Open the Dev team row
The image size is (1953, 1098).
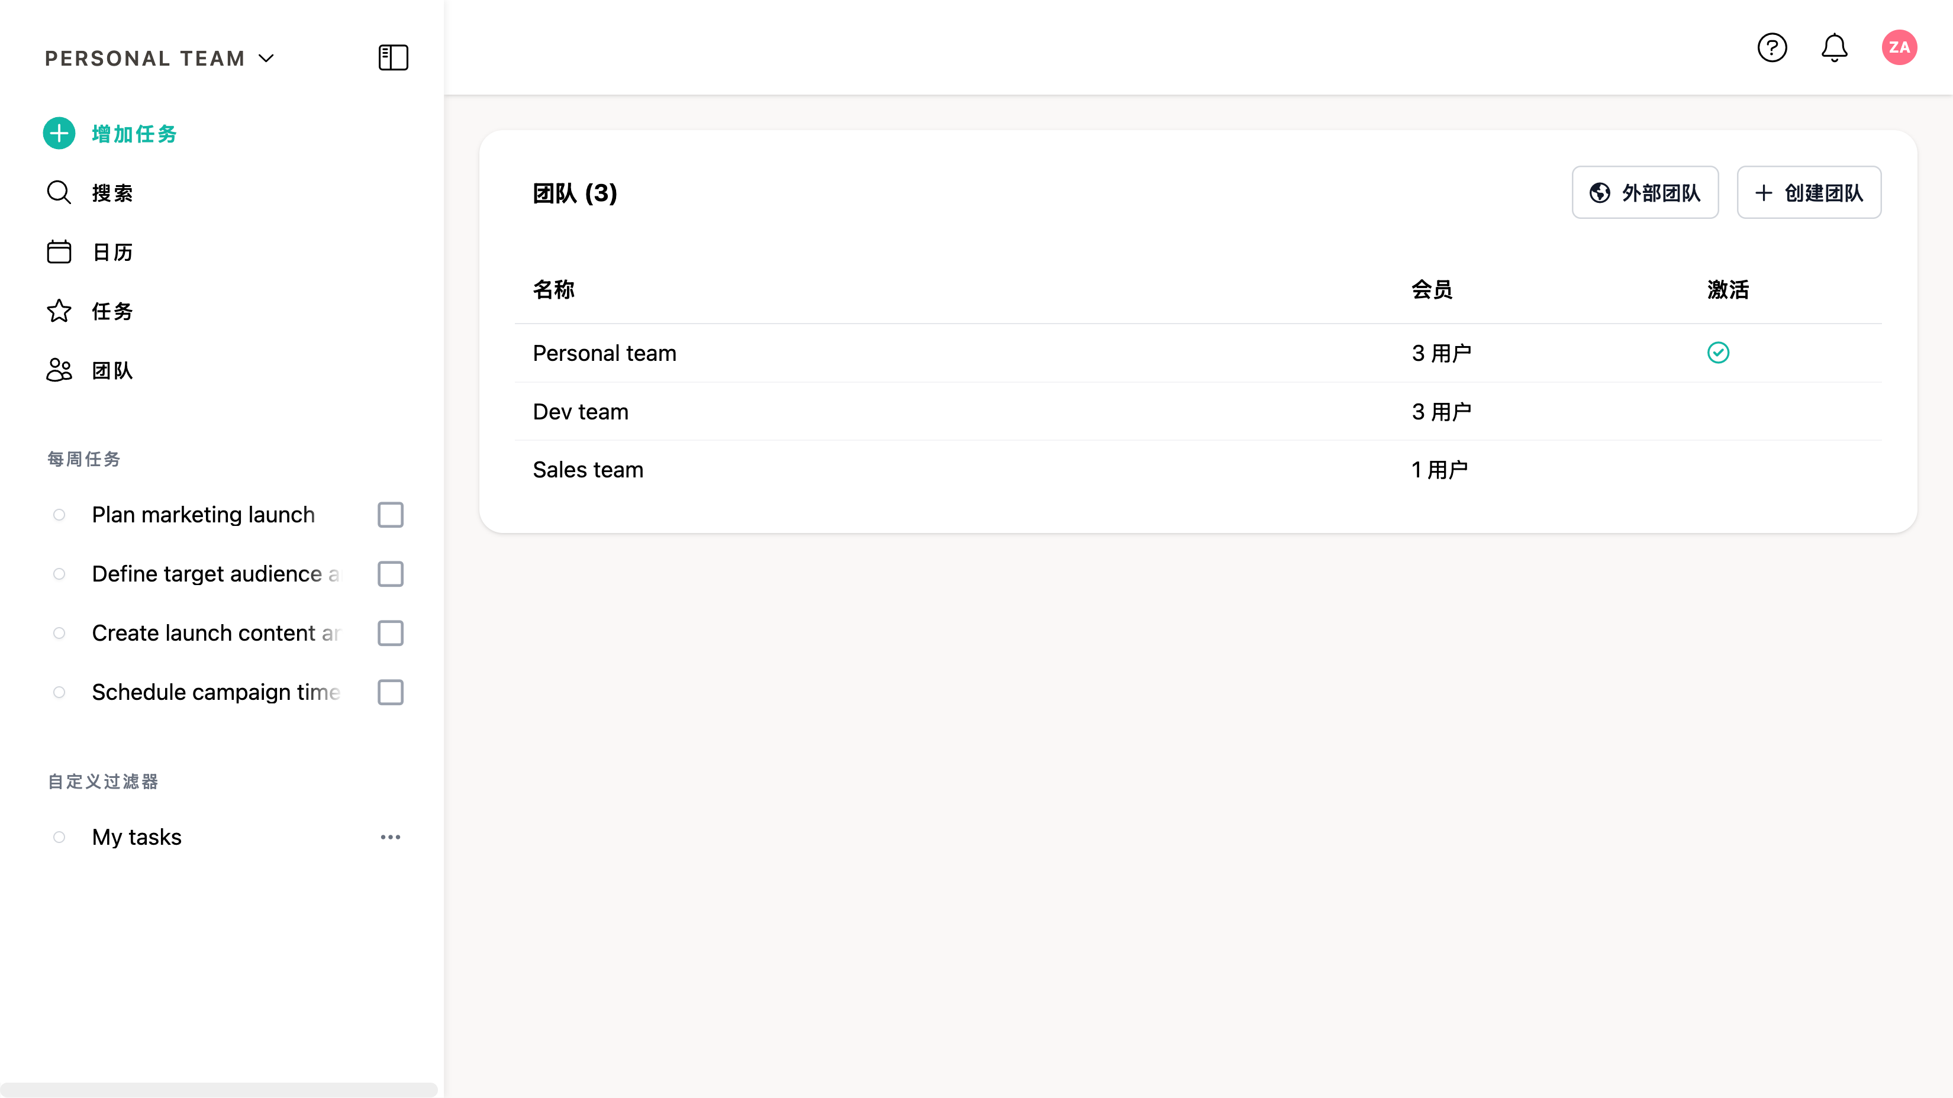coord(581,412)
